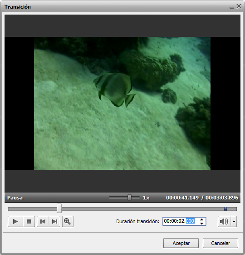Expand the volume slider arrow

pos(234,221)
